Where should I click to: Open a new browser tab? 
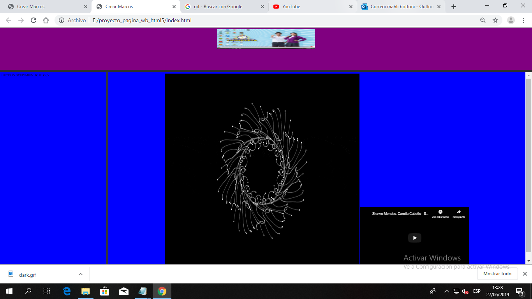pos(454,7)
